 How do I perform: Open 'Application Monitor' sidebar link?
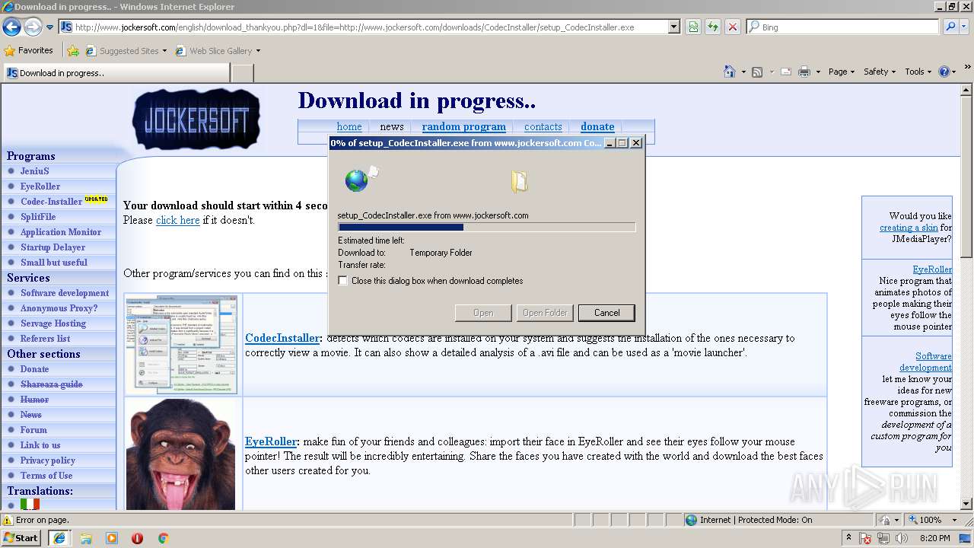(61, 232)
